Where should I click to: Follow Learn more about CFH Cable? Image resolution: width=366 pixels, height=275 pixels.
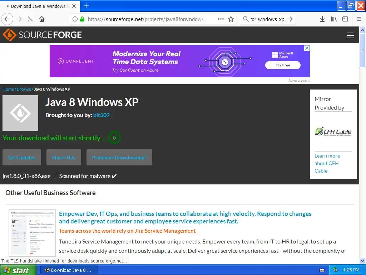(327, 163)
